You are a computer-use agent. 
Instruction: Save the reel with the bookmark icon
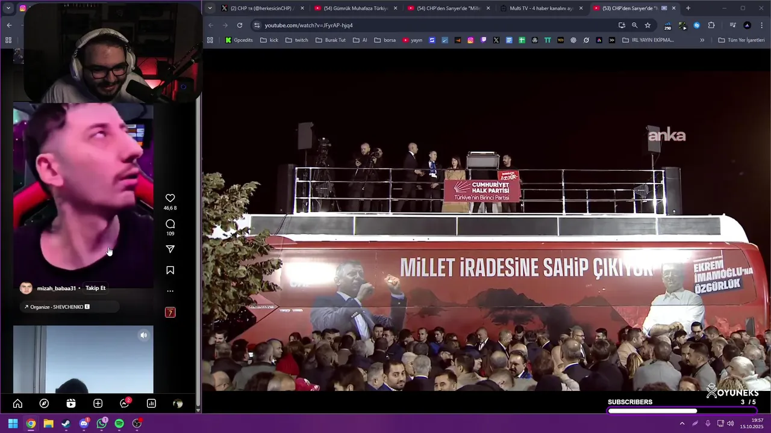click(x=170, y=271)
